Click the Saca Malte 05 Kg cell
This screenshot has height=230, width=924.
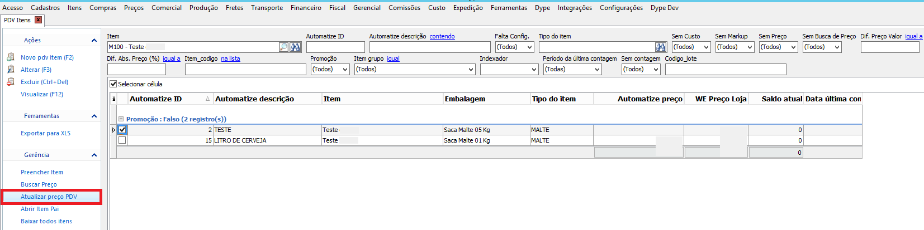click(486, 130)
